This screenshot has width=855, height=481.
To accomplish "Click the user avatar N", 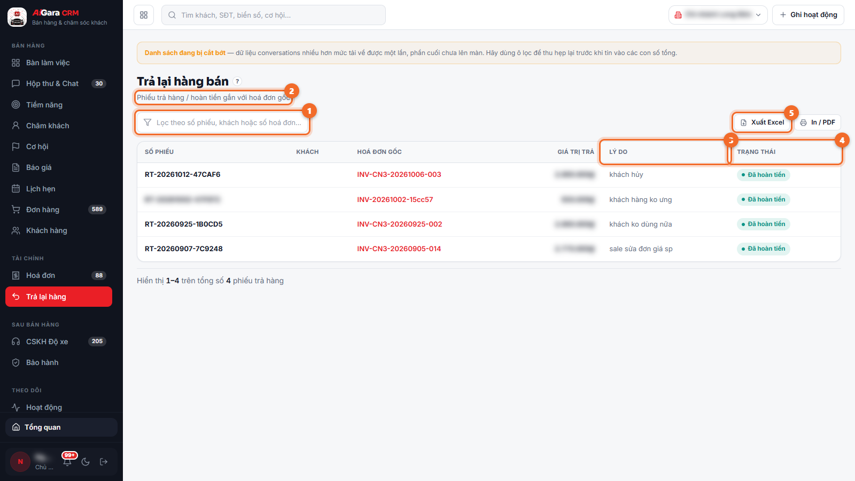I will 20,462.
